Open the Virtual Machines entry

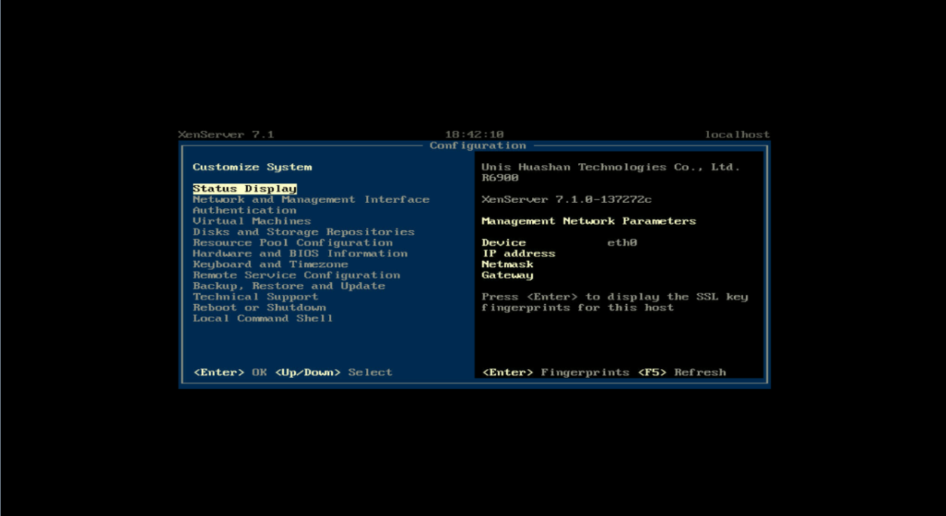(x=252, y=221)
